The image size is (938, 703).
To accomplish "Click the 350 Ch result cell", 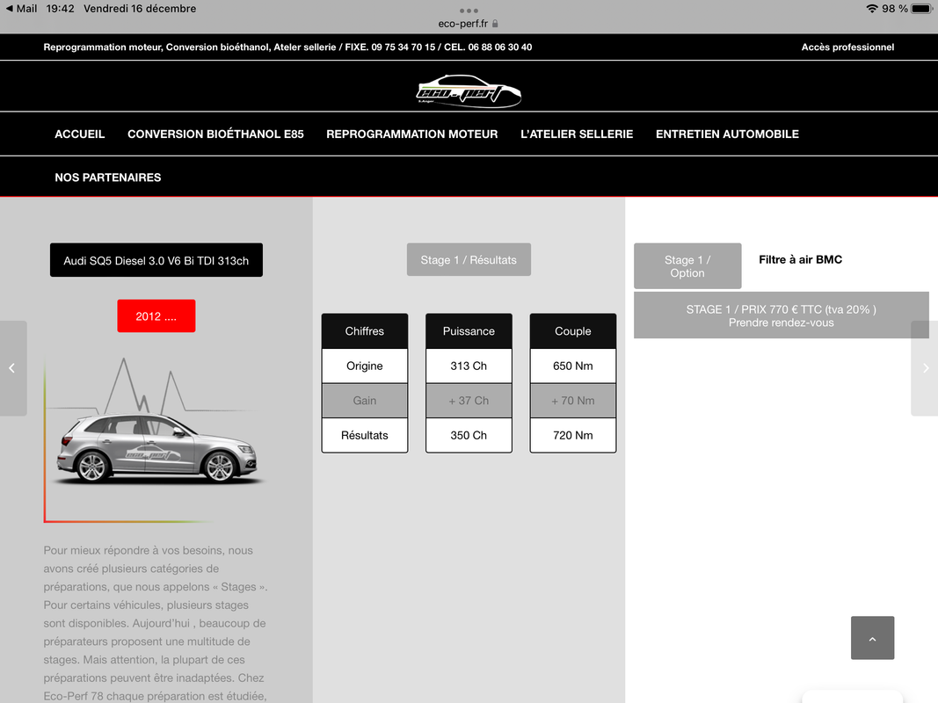I will pos(469,435).
